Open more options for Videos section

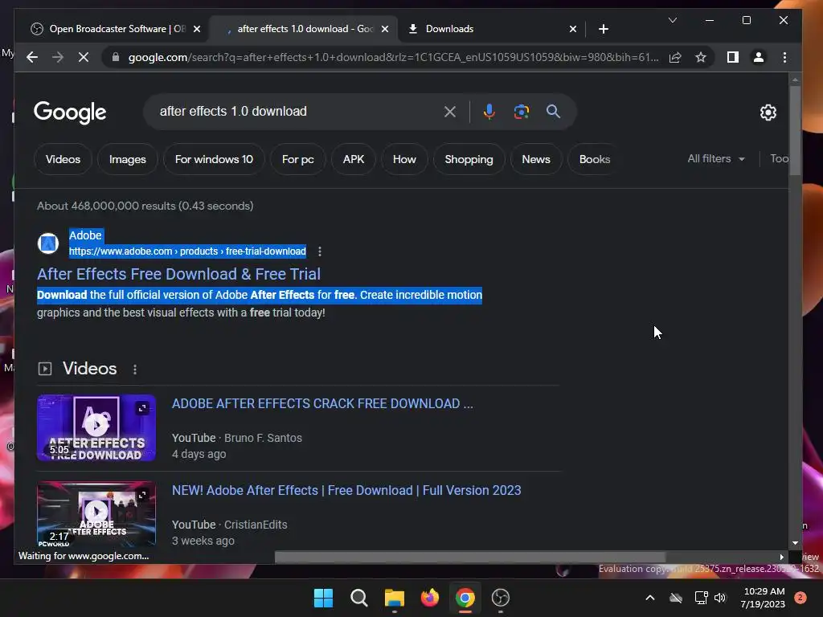135,370
